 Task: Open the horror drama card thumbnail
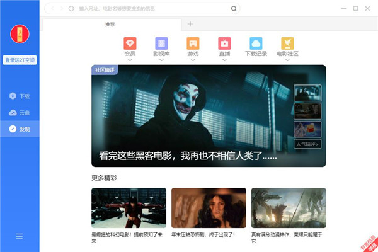[209, 208]
